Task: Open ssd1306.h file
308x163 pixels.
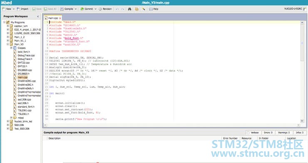Action: [x=23, y=103]
